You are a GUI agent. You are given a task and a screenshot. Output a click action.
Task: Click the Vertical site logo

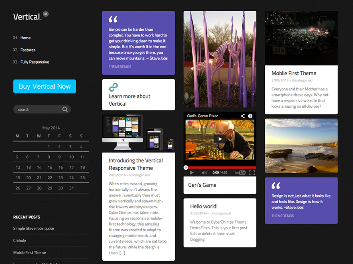(27, 17)
